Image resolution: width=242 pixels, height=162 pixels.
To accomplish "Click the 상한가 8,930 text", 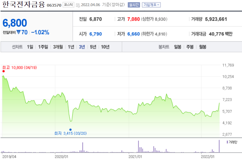I will click(x=154, y=19).
